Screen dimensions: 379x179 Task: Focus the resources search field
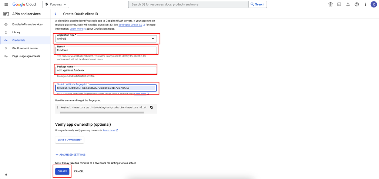coord(188,4)
